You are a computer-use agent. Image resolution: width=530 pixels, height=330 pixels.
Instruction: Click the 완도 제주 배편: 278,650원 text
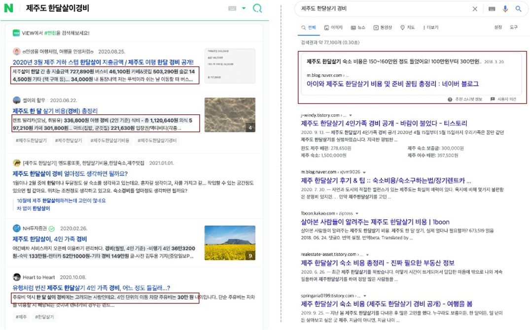pyautogui.click(x=326, y=148)
